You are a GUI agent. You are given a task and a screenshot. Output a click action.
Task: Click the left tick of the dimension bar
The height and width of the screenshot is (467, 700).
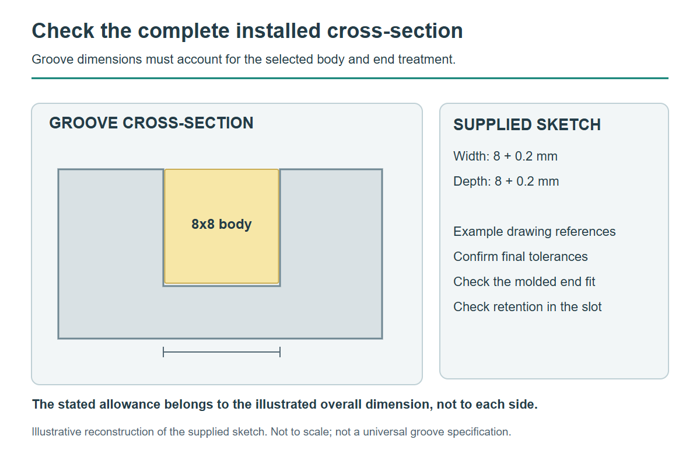[x=163, y=352]
